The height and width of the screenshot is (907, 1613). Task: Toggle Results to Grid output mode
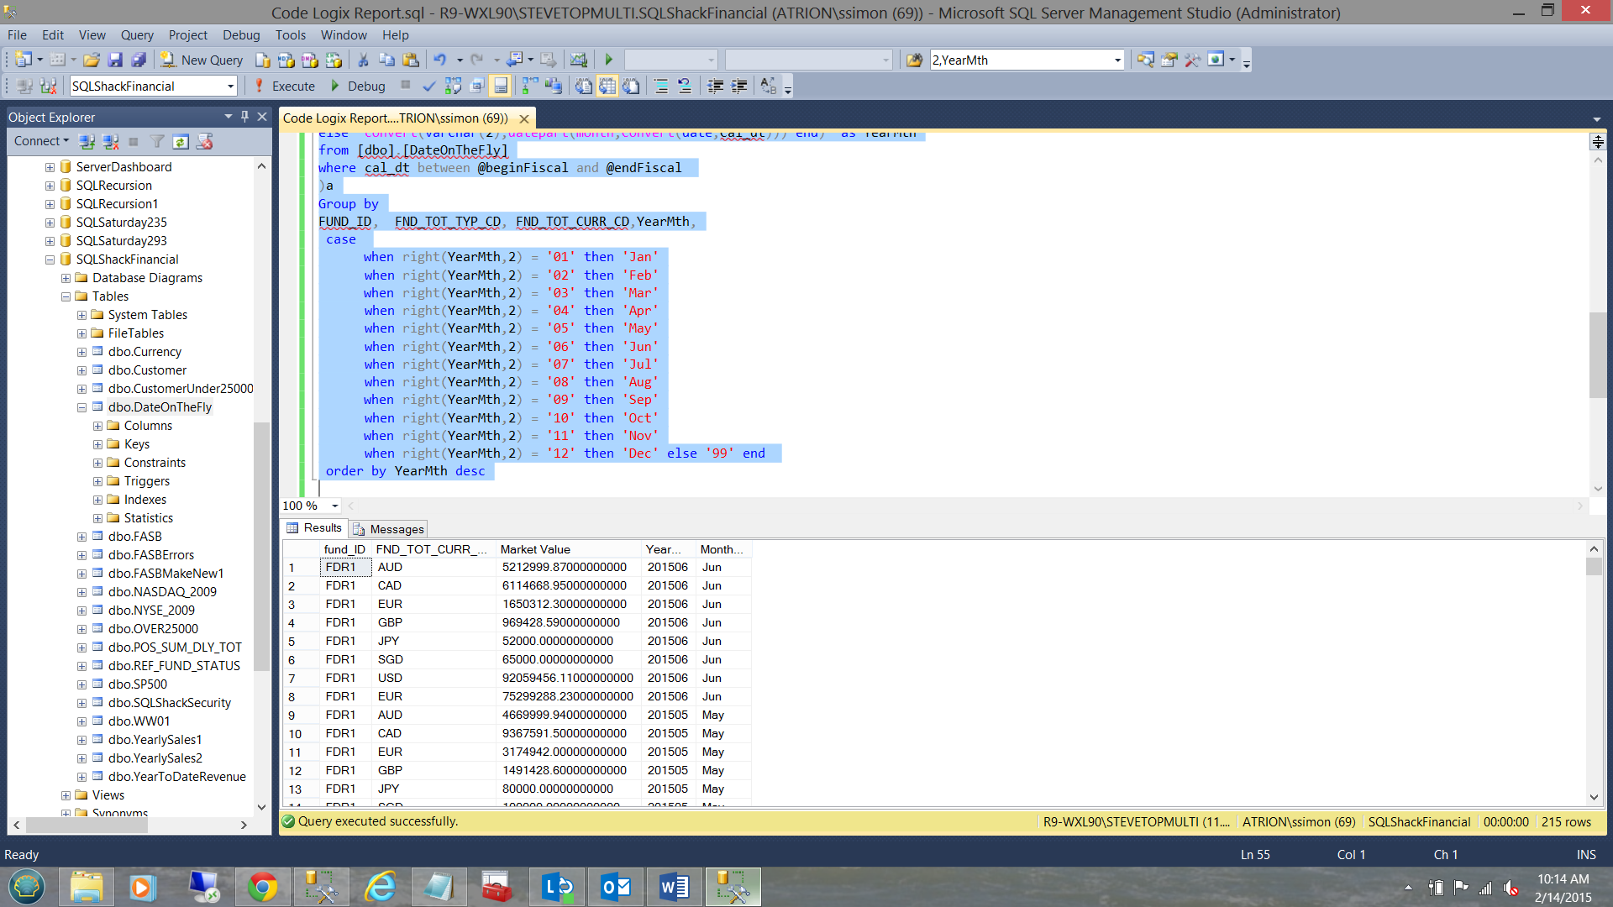pyautogui.click(x=607, y=86)
